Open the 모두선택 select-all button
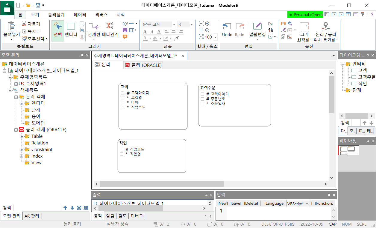Viewport: 376px width, 228px height. (34, 38)
